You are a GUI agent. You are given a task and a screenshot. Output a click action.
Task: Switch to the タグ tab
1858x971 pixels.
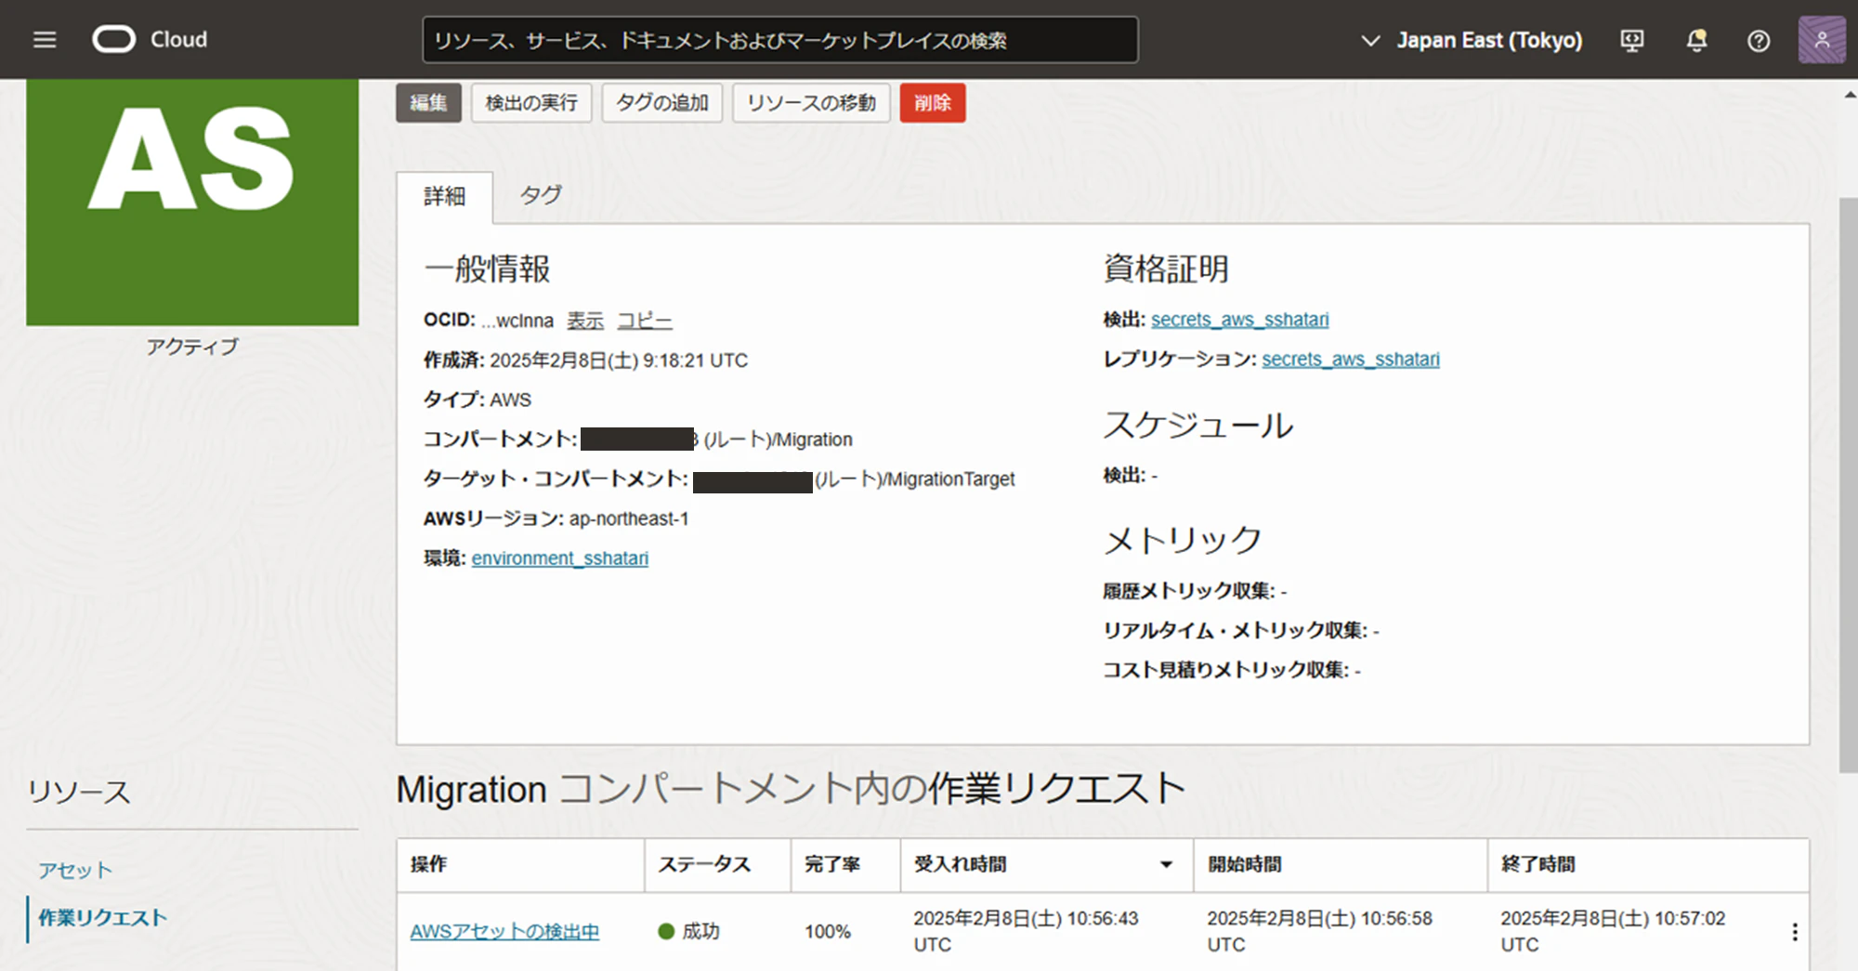tap(541, 196)
